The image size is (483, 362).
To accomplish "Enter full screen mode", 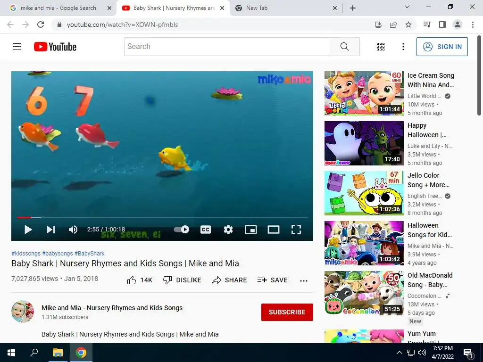I will click(296, 230).
